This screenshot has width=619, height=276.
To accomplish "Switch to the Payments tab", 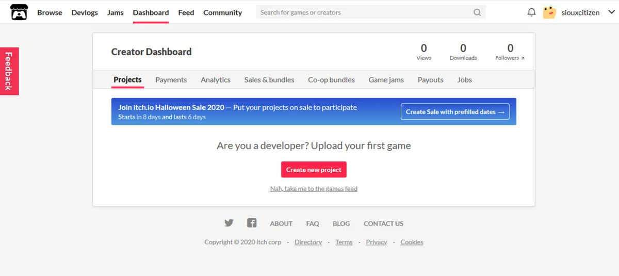I will (x=171, y=80).
